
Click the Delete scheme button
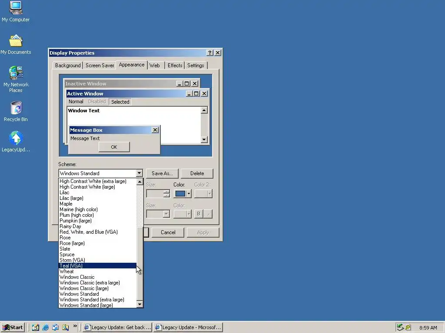click(197, 173)
